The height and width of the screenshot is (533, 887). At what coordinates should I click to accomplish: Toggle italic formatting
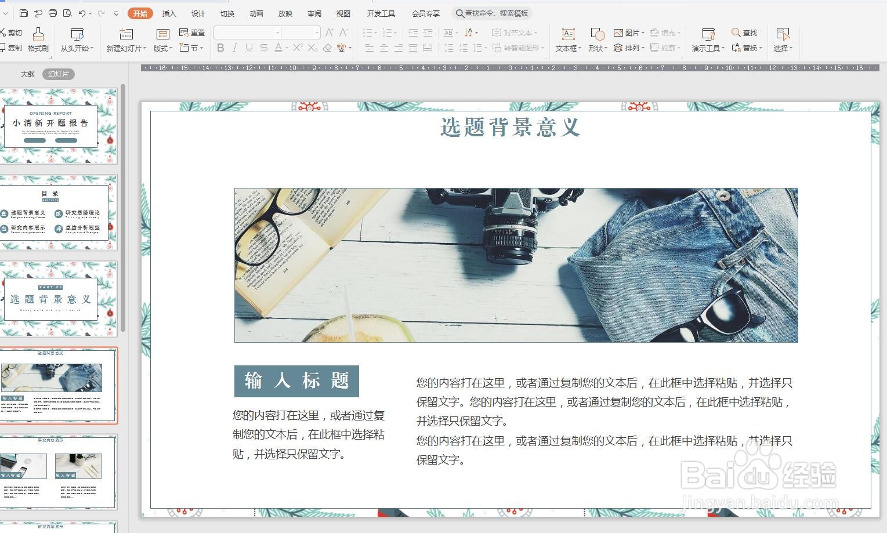(x=234, y=48)
